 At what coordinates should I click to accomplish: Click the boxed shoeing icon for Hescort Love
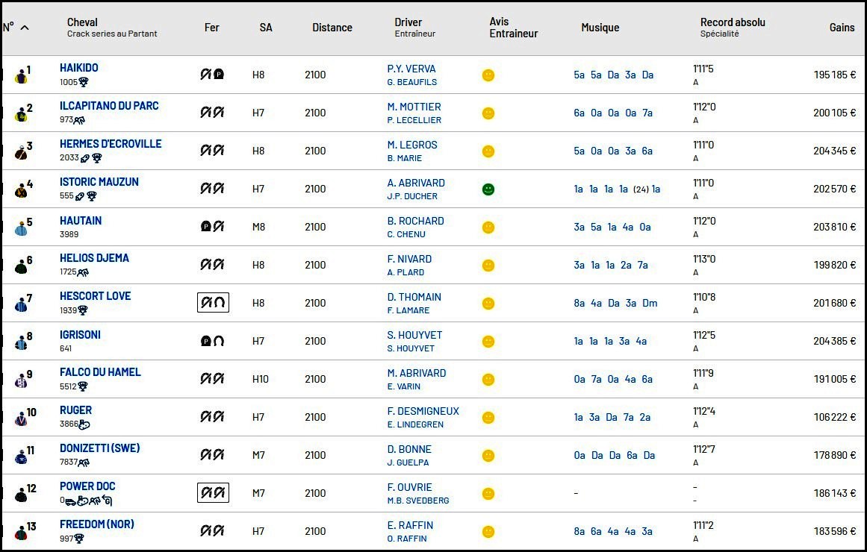(213, 303)
